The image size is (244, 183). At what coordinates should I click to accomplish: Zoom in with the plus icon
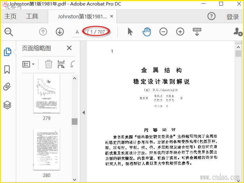click(x=180, y=32)
